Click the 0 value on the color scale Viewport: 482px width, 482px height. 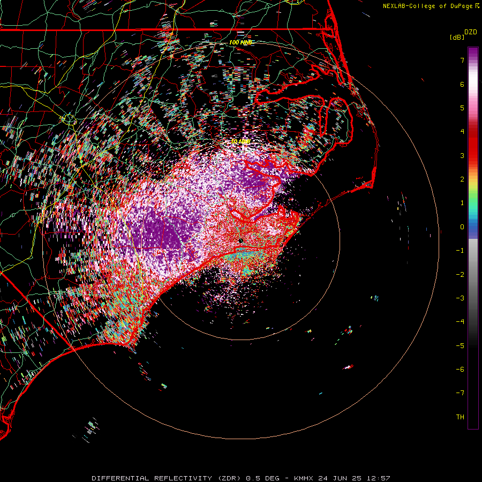[462, 227]
